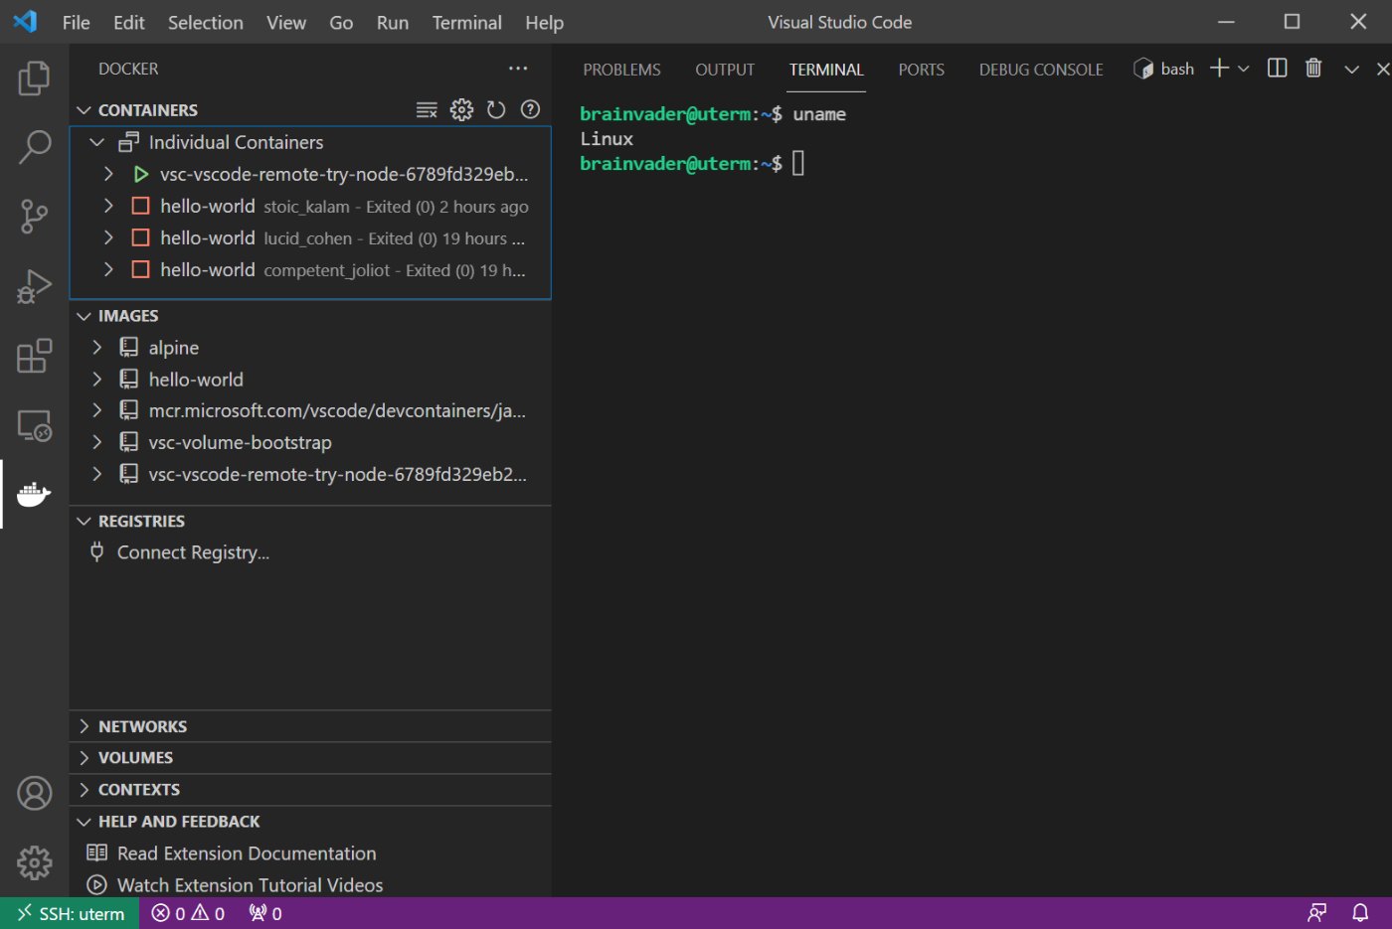This screenshot has height=929, width=1392.
Task: Collapse the HELP AND FEEDBACK section
Action: click(85, 822)
